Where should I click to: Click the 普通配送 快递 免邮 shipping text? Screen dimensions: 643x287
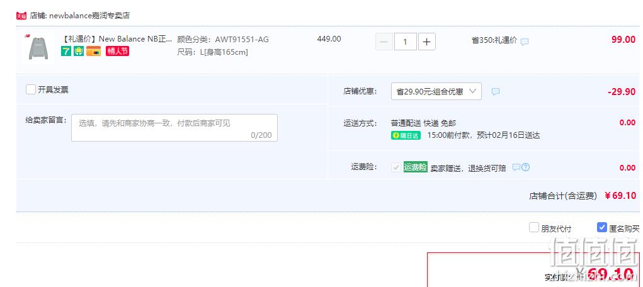424,123
